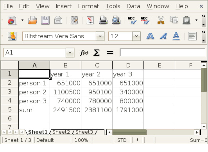Click the Cut scissors icon
Screen dimensions: 208x152
point(161,20)
